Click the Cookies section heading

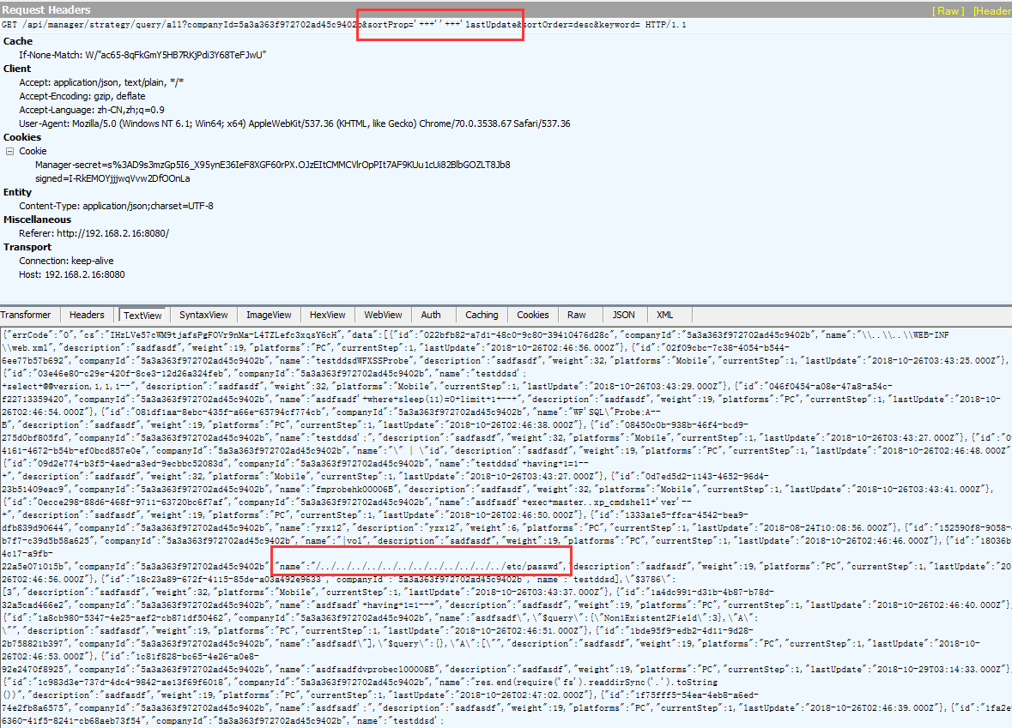click(22, 137)
